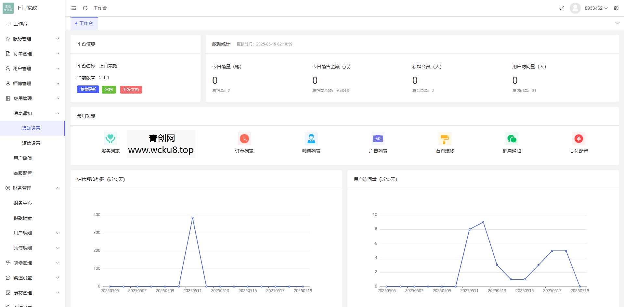
Task: Expand the 服务管理 sidebar menu
Action: [x=32, y=39]
